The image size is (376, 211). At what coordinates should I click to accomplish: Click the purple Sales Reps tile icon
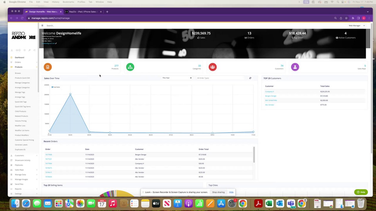coord(295,67)
